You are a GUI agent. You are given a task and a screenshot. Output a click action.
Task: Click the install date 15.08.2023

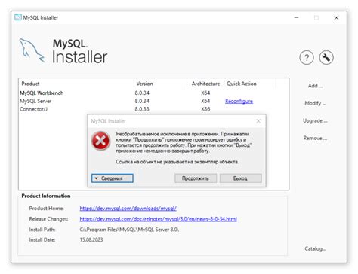91,239
